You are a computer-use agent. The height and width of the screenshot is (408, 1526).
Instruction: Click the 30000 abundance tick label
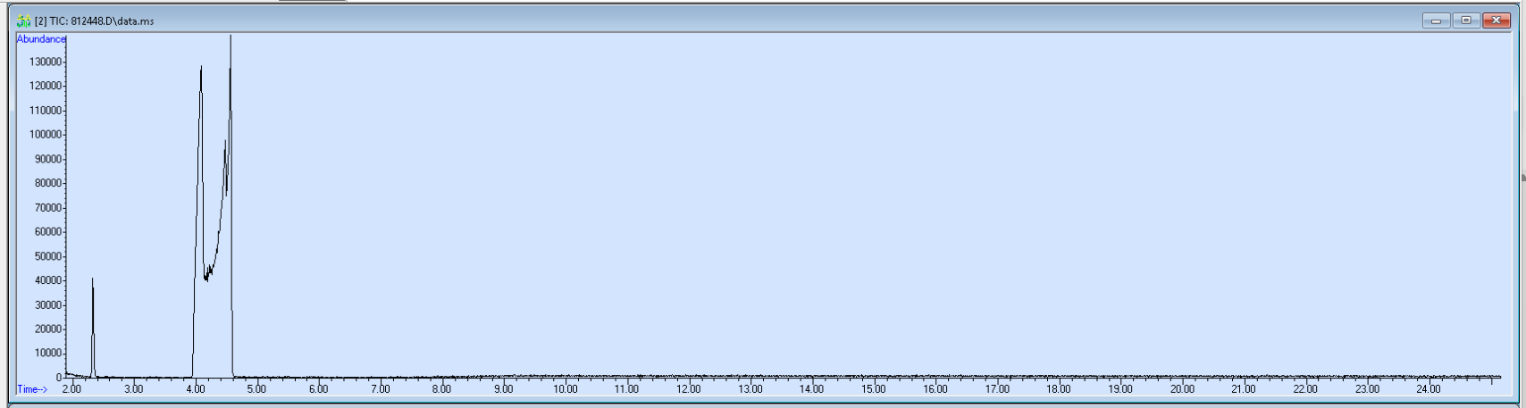coord(48,305)
